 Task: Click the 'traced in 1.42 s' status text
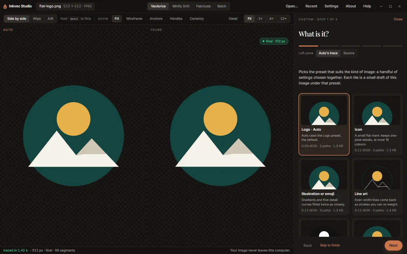15,250
